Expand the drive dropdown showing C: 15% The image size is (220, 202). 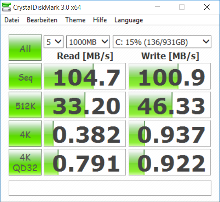pyautogui.click(x=162, y=42)
